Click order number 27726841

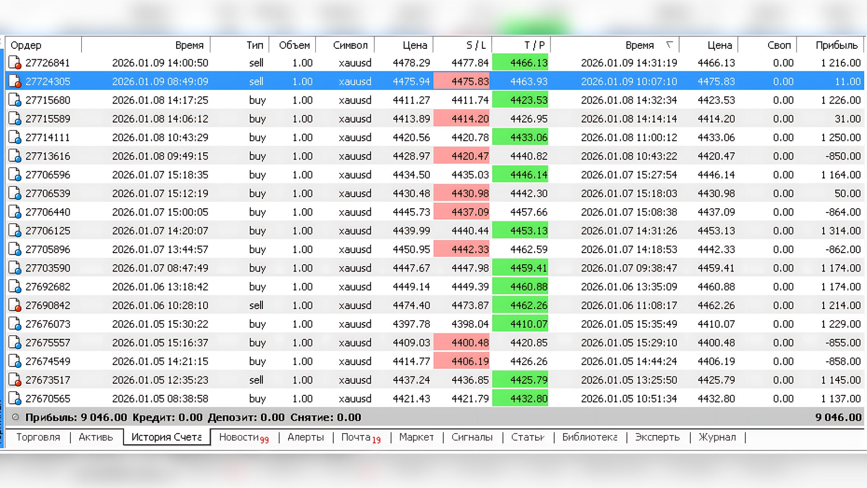(x=47, y=63)
